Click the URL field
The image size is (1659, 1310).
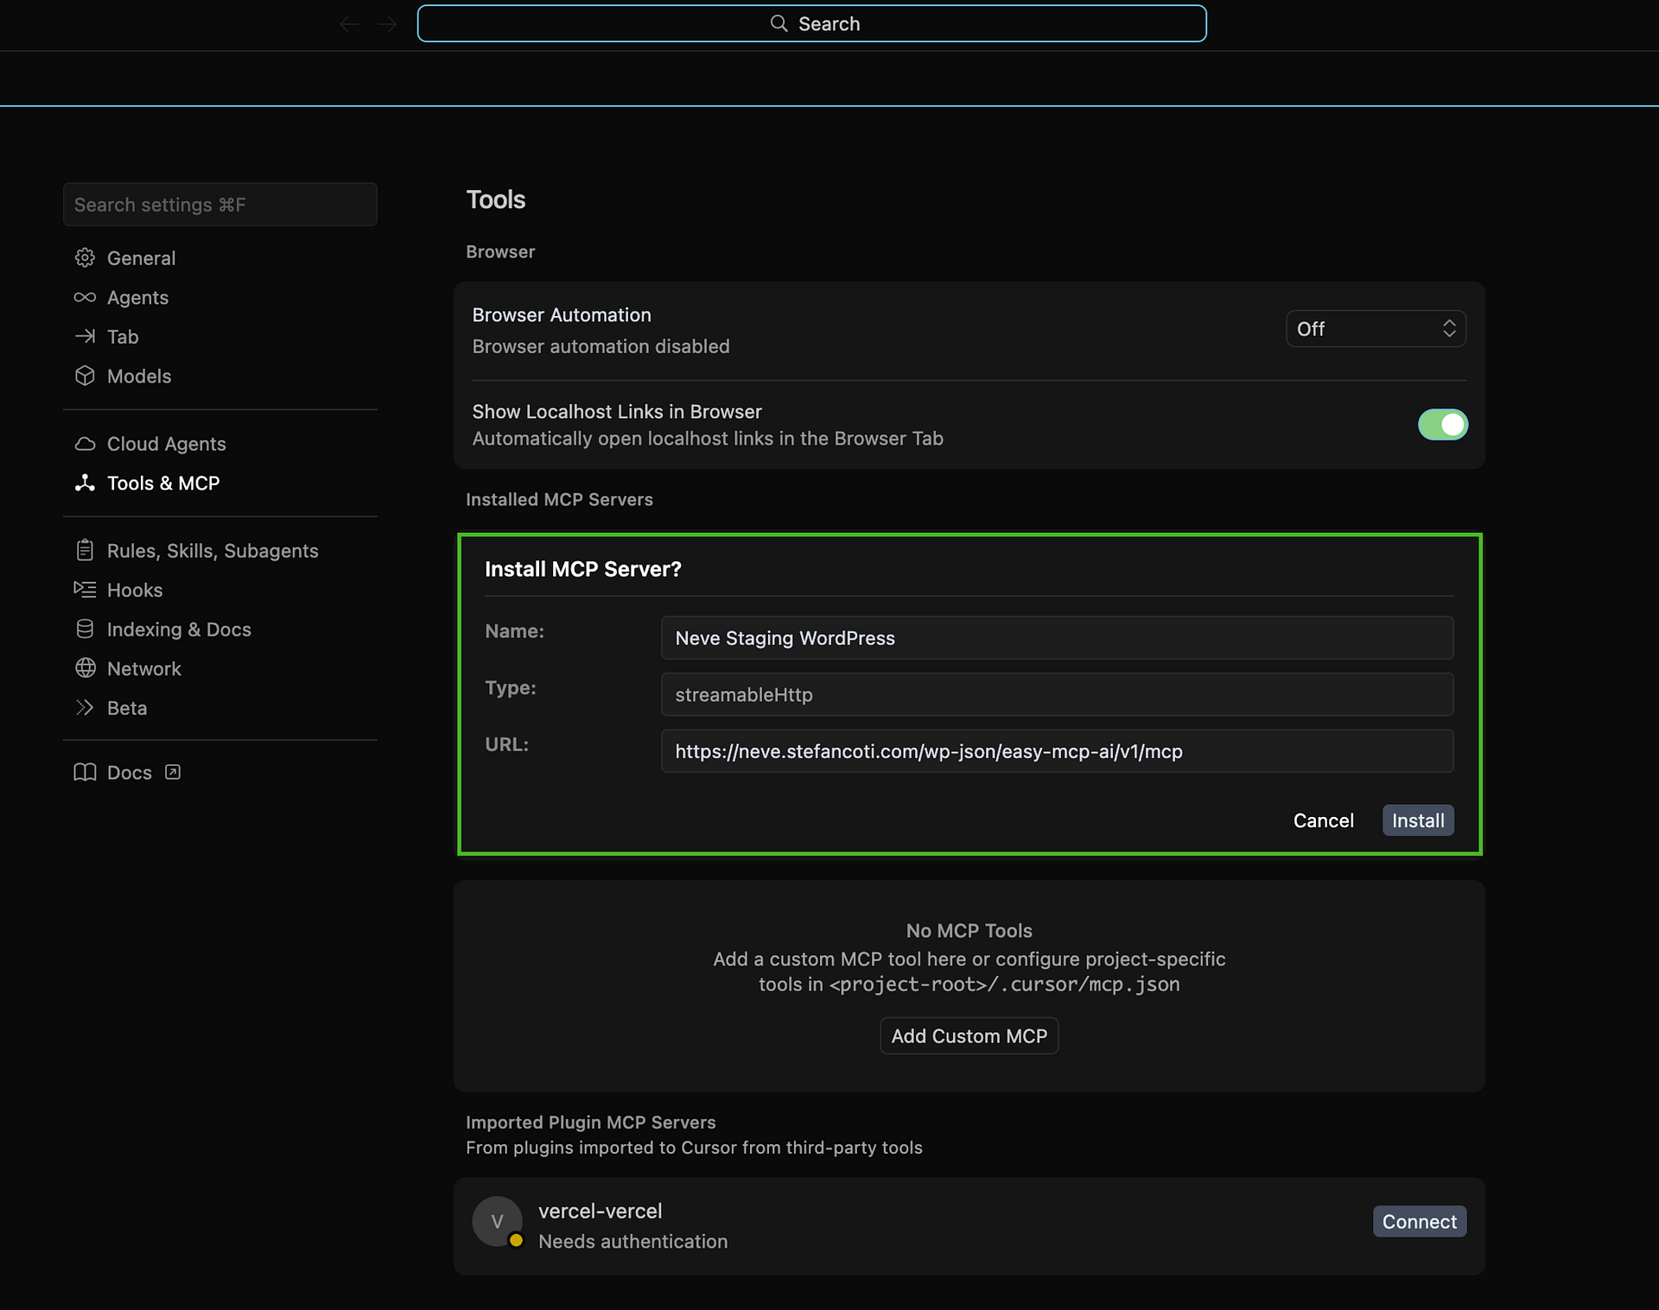pyautogui.click(x=1057, y=751)
